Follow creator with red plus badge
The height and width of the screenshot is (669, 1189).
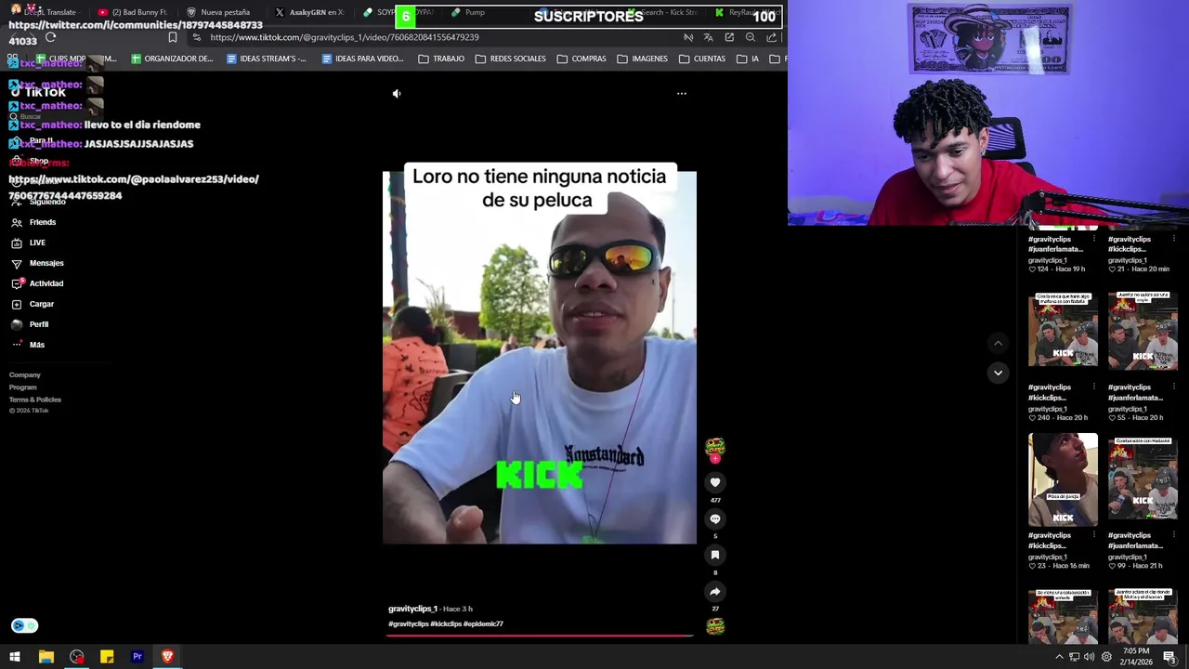[715, 458]
